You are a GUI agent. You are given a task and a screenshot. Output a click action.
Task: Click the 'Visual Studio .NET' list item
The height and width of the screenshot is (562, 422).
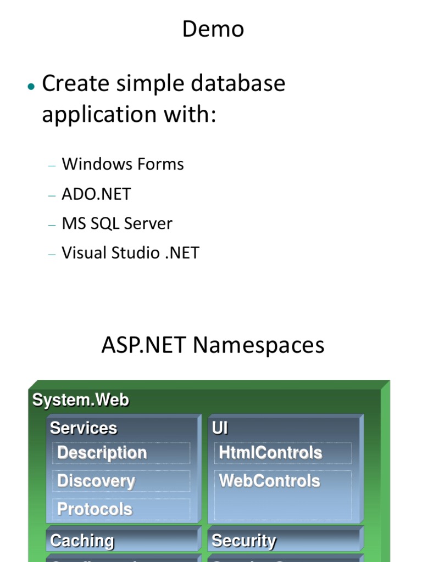click(130, 252)
